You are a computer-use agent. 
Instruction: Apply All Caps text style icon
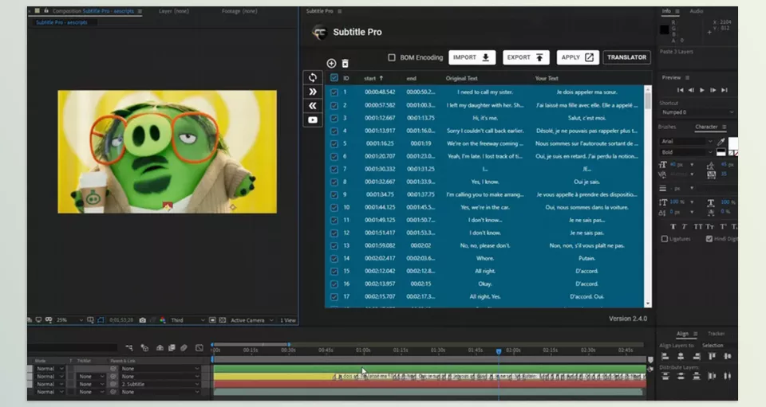697,227
